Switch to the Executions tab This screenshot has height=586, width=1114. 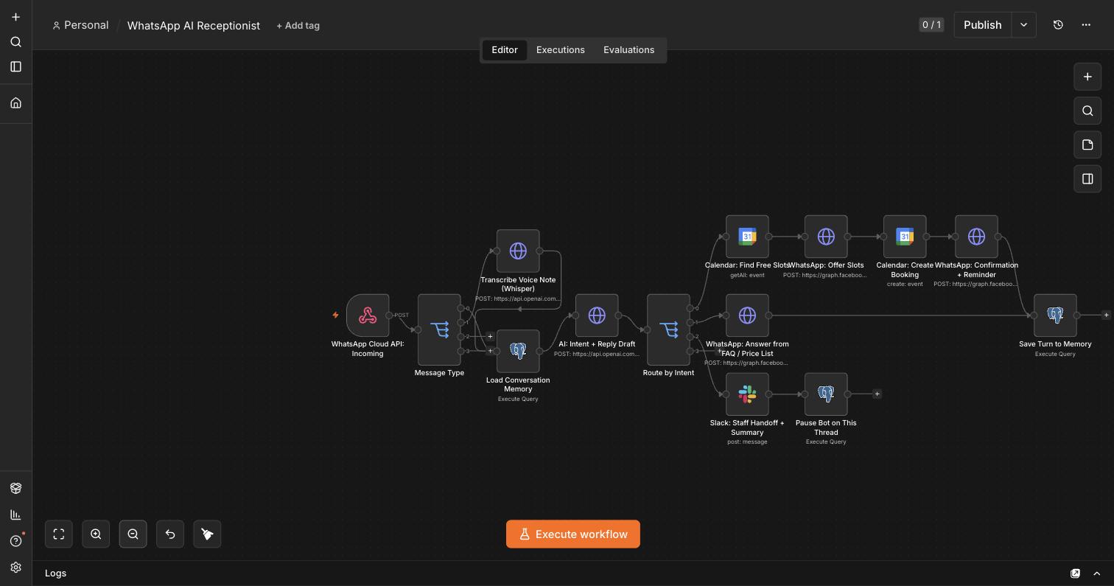click(x=561, y=50)
